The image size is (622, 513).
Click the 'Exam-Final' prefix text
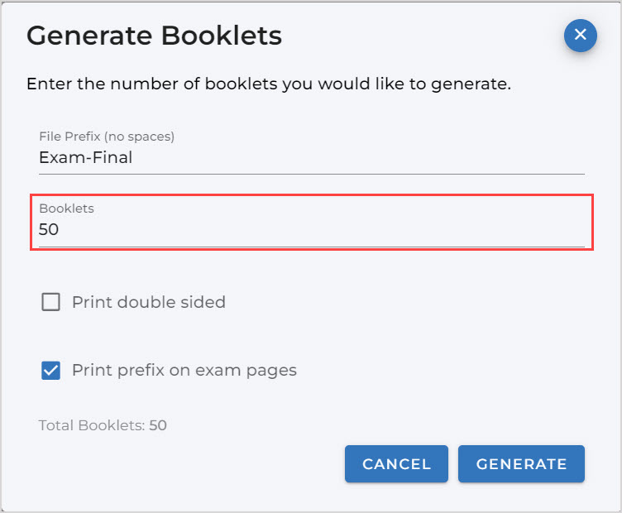(x=85, y=157)
